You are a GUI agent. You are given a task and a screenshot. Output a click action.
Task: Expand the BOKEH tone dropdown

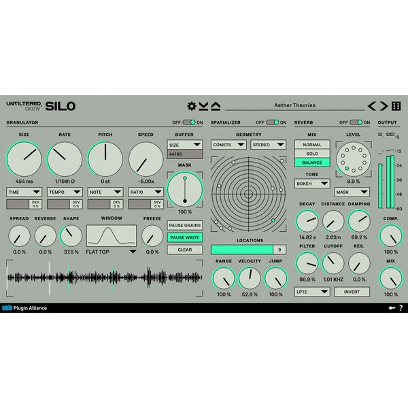[x=313, y=183]
